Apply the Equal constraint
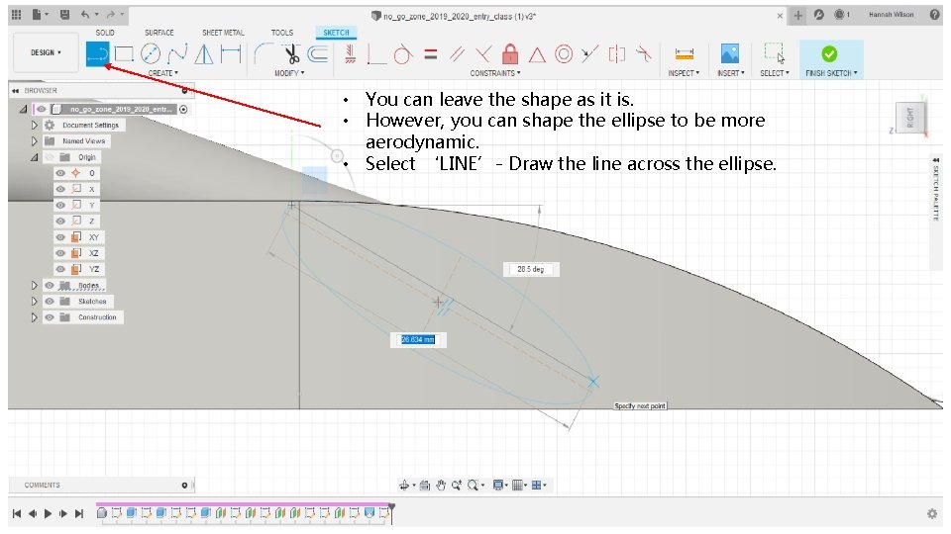Viewport: 951px width, 534px height. (431, 54)
